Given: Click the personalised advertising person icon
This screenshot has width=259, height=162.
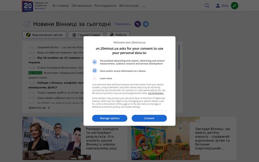Looking at the screenshot, I should pos(95,62).
